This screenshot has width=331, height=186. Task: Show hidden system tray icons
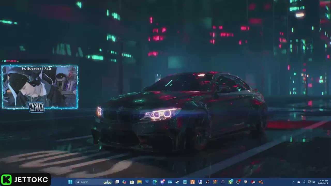tap(293, 182)
